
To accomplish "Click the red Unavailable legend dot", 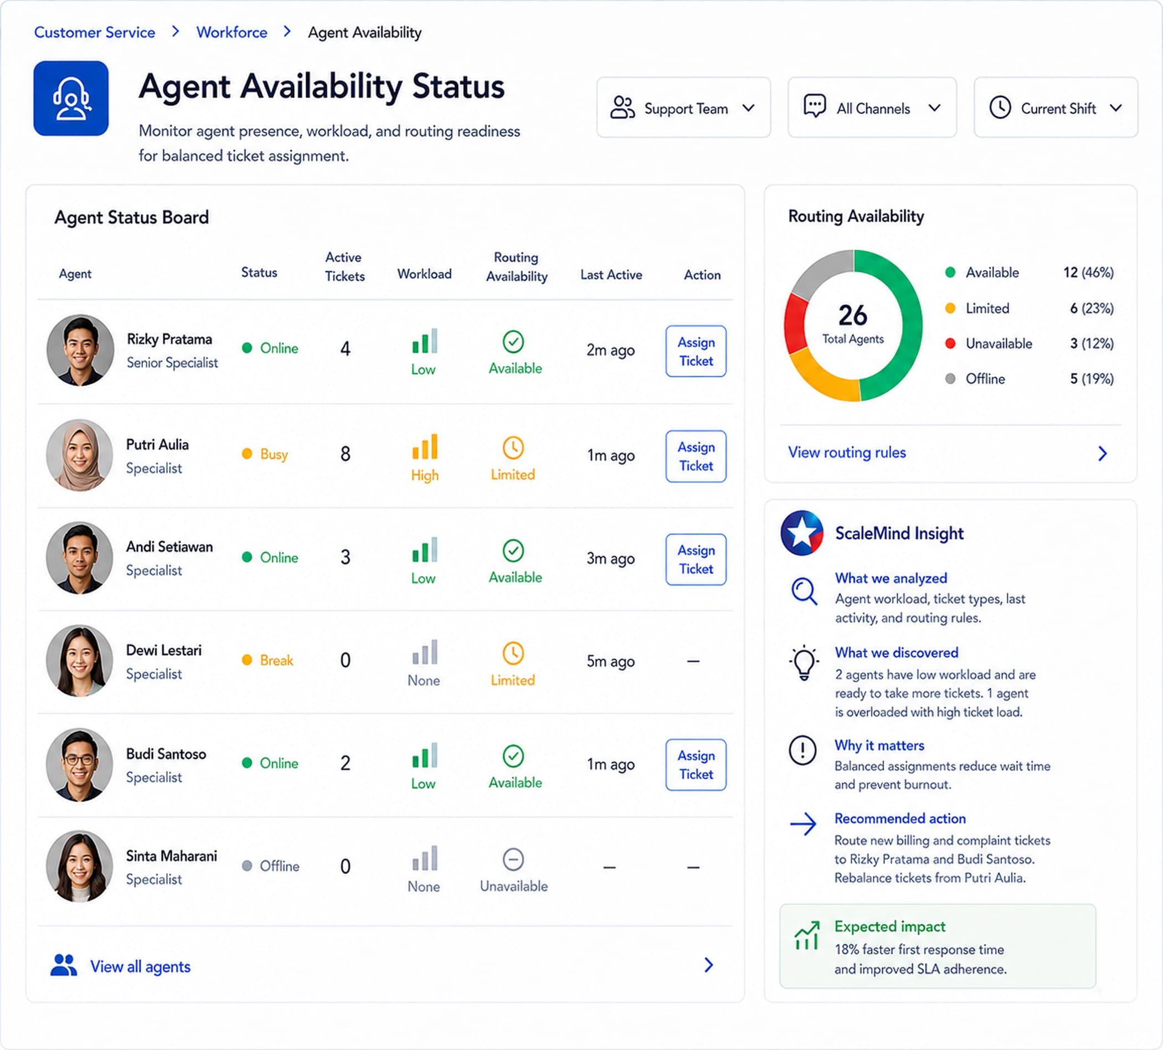I will coord(950,343).
